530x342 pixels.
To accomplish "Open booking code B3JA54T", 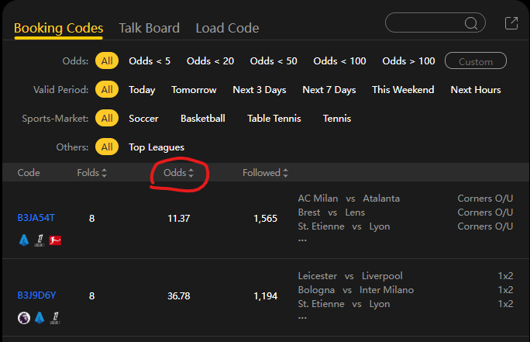I will (x=36, y=218).
